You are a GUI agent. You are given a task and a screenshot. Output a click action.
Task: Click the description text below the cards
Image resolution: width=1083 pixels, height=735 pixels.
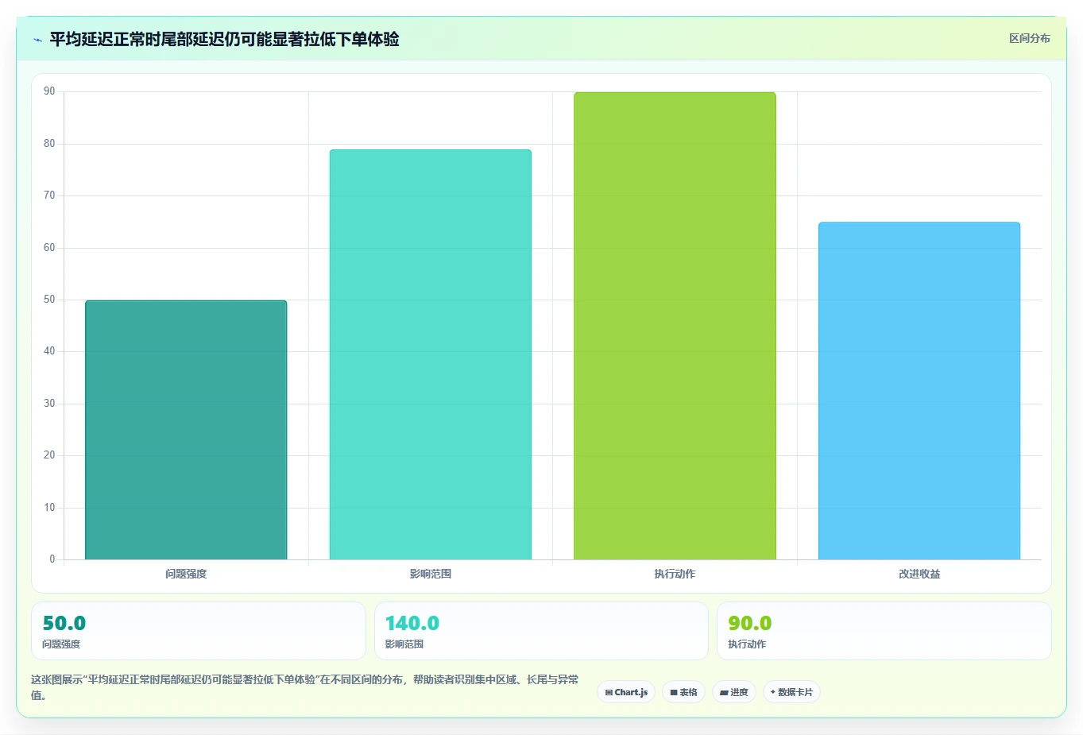click(305, 687)
